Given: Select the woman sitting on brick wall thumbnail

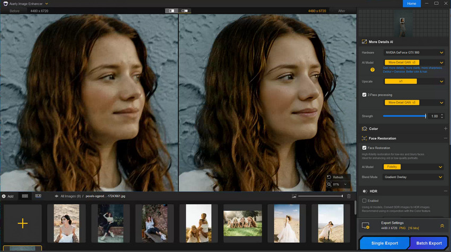Looking at the screenshot, I should 110,223.
